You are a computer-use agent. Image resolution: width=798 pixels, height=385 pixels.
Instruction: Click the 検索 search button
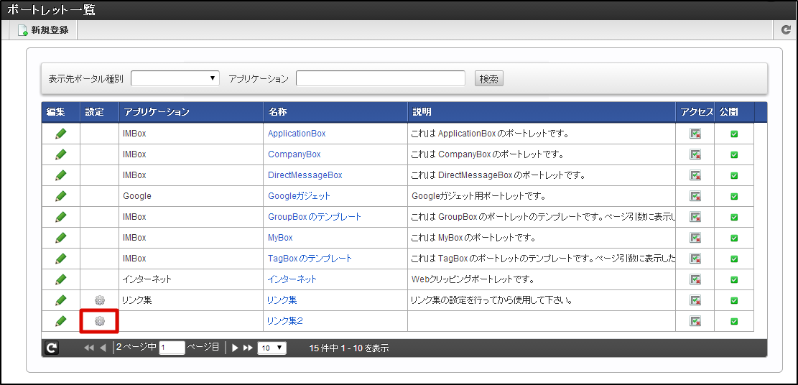click(x=488, y=78)
